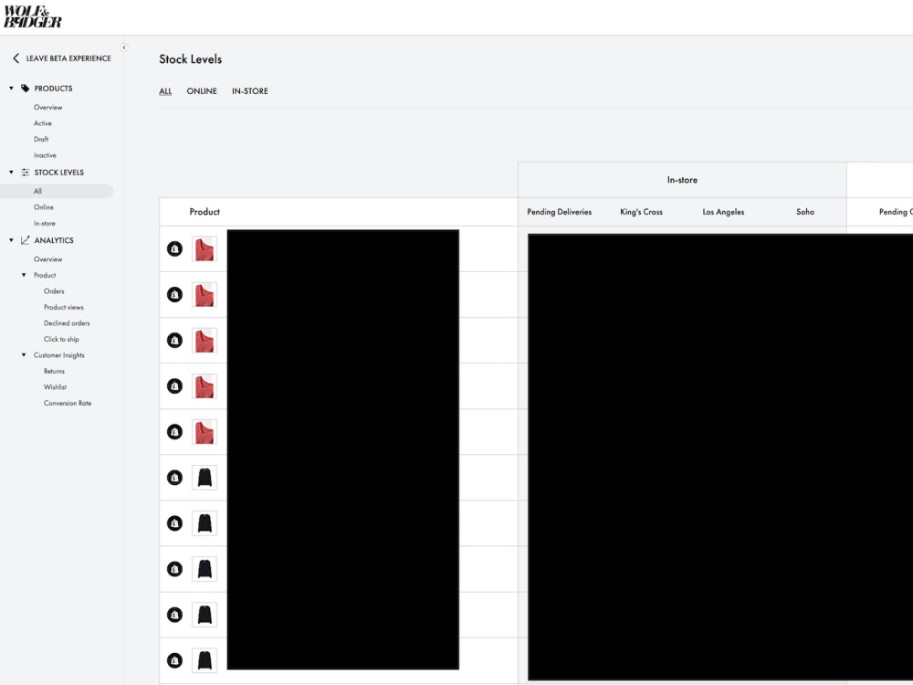Switch to the IN-STORE tab

coord(250,90)
